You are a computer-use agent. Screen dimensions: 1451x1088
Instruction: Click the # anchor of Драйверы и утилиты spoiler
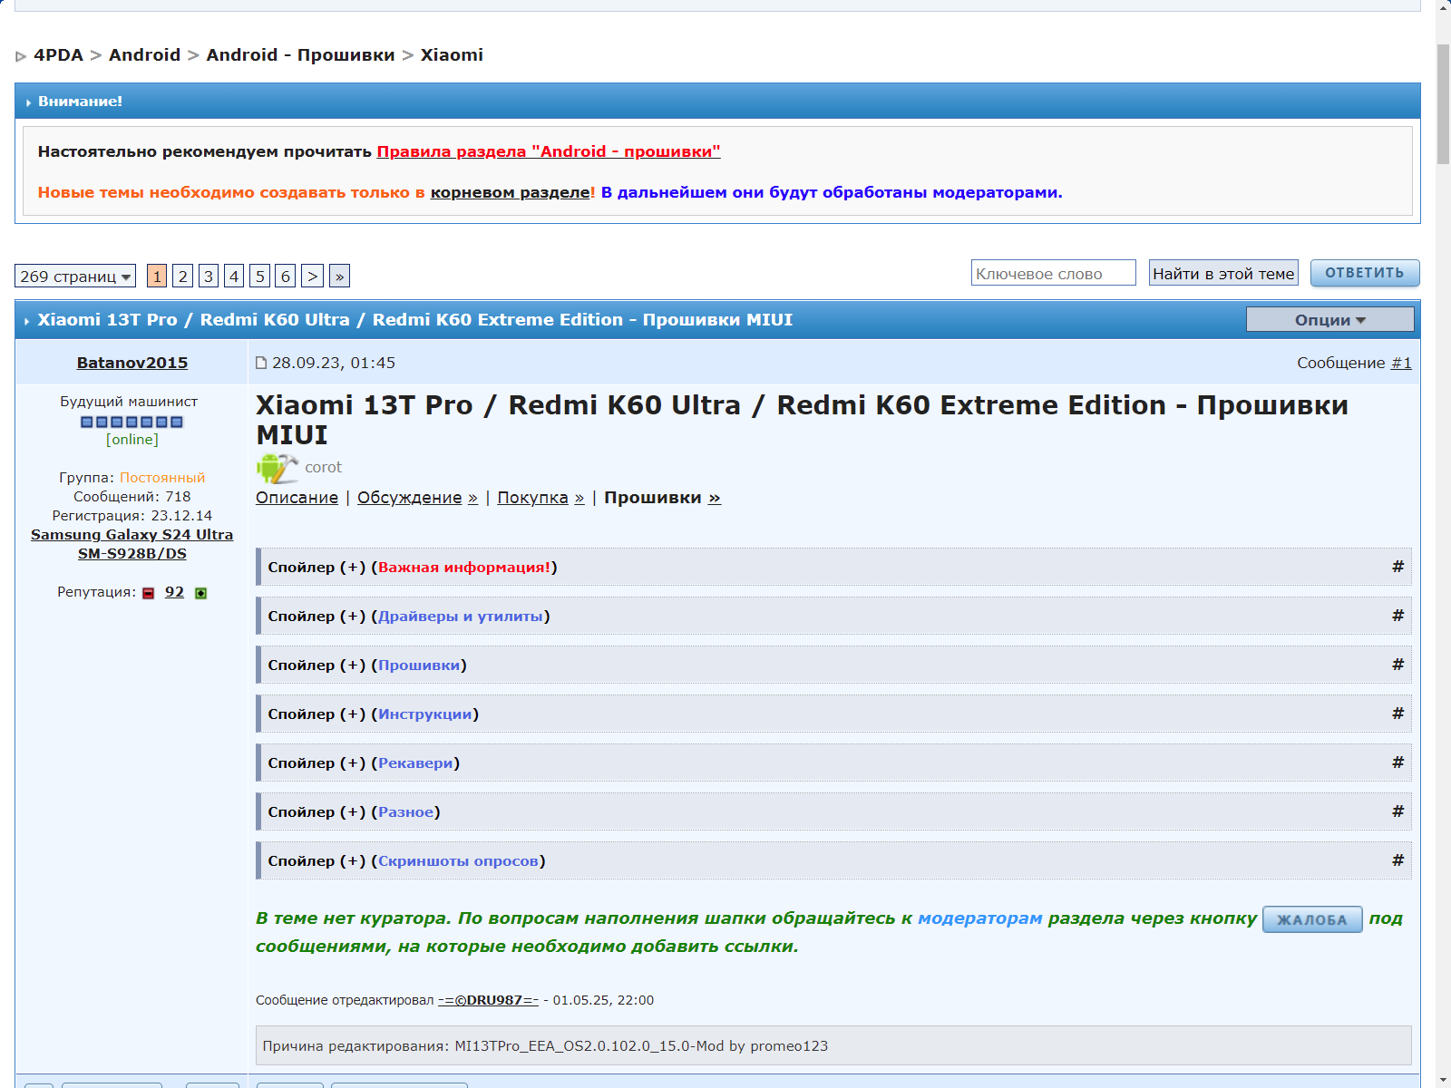coord(1397,616)
